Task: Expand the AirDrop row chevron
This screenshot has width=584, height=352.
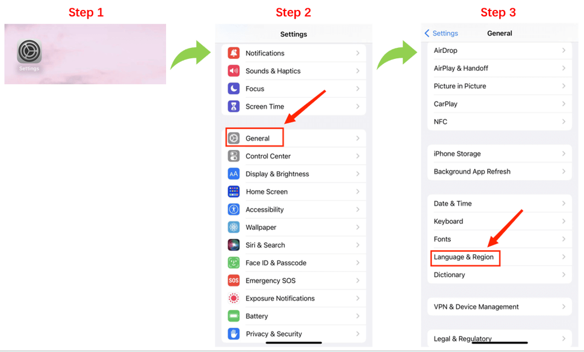Action: [564, 50]
